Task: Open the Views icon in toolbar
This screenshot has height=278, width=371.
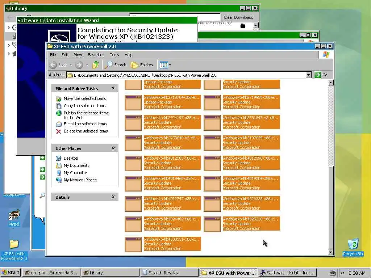Action: [x=164, y=65]
